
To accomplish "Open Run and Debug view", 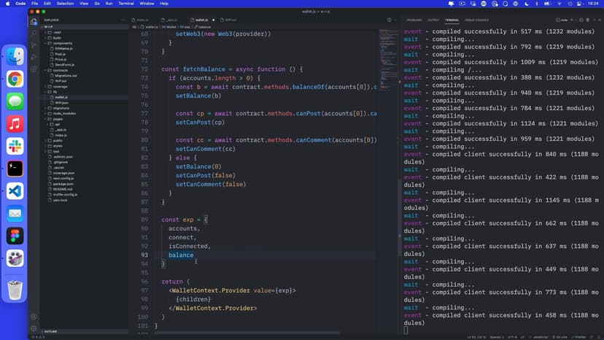I will pos(34,57).
